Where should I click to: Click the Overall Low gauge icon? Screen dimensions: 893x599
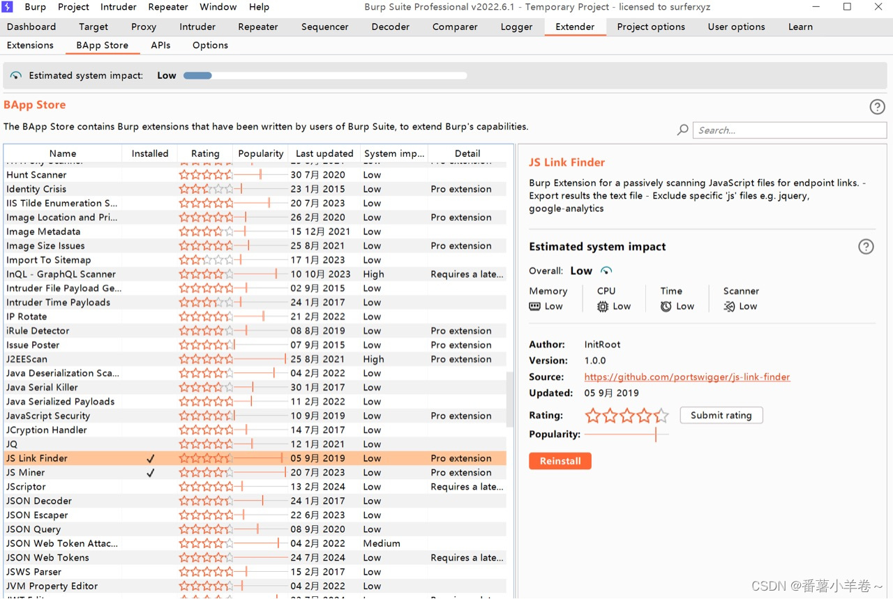606,271
